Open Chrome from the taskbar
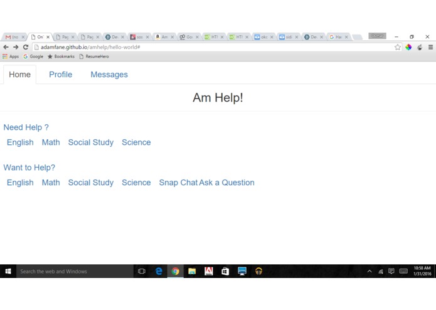This screenshot has height=310, width=436. coord(175,271)
